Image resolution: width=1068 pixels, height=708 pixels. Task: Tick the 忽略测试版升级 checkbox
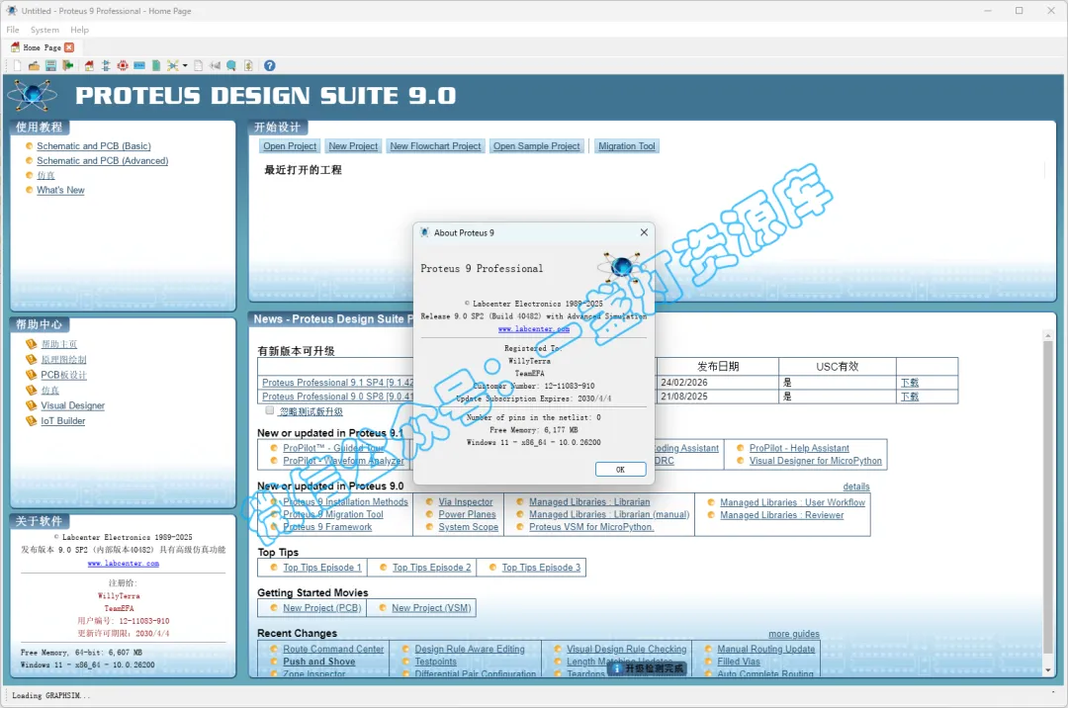point(270,410)
